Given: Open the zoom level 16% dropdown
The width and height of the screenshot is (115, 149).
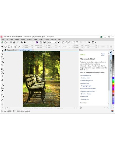Looking at the screenshot, I should (56, 42).
